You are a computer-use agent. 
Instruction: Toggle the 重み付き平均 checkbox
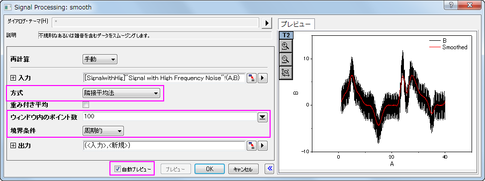(x=86, y=104)
